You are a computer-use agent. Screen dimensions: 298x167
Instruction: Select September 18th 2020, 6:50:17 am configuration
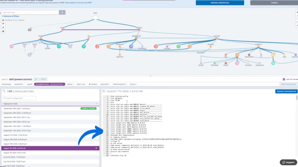pyautogui.click(x=50, y=117)
